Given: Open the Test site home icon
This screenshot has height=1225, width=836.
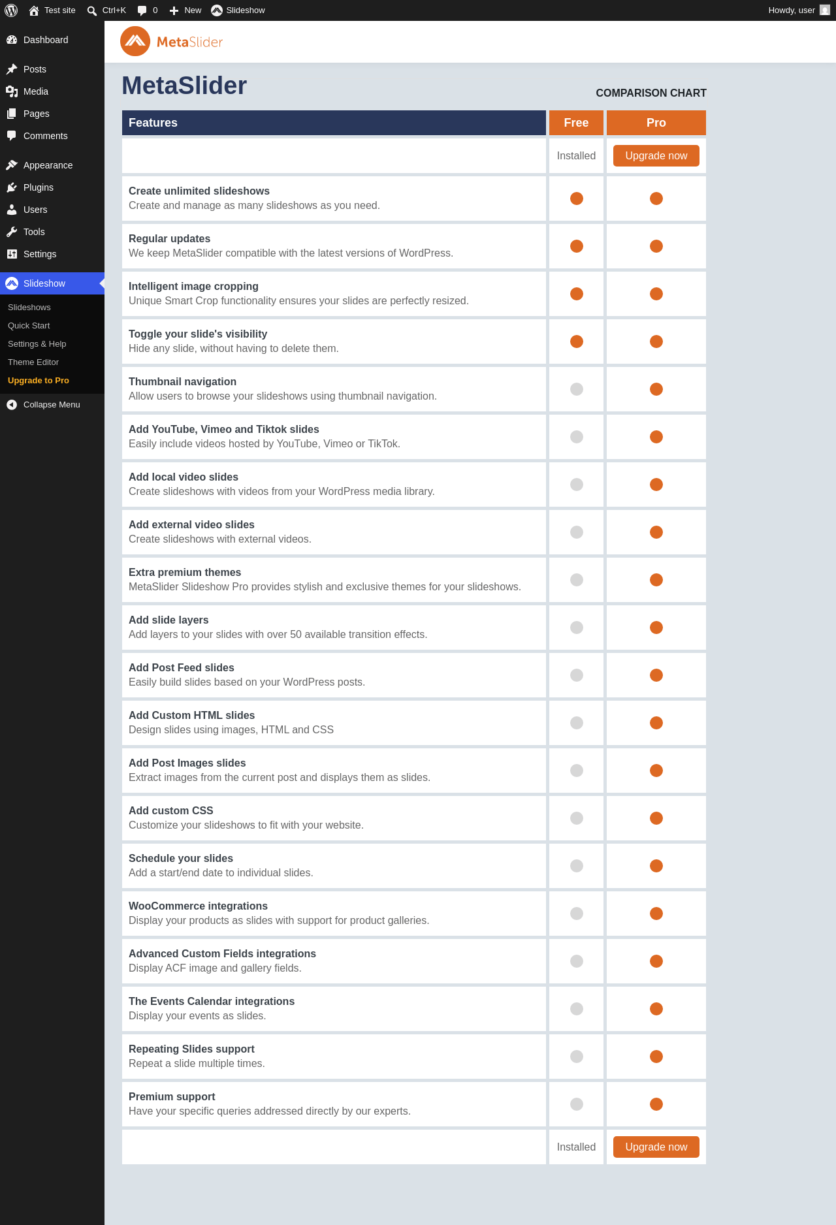Looking at the screenshot, I should coord(34,10).
